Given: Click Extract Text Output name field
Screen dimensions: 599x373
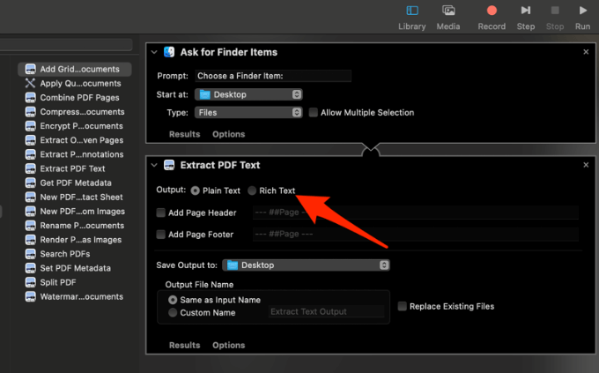Looking at the screenshot, I should coord(326,312).
